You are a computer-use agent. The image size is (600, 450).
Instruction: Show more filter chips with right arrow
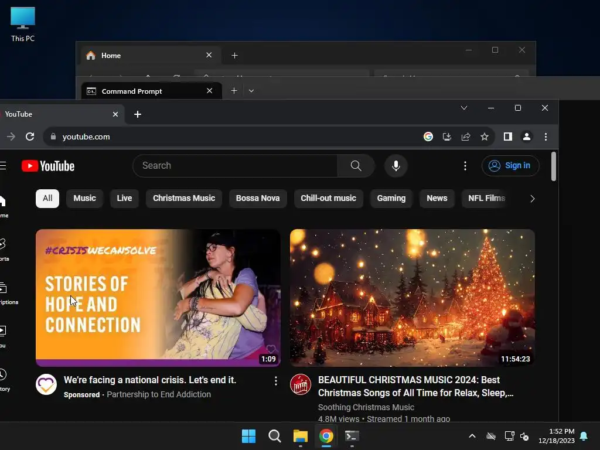532,199
